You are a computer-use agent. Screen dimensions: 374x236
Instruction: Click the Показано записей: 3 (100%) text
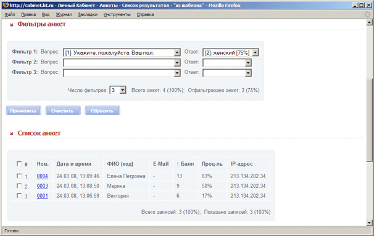[237, 212]
